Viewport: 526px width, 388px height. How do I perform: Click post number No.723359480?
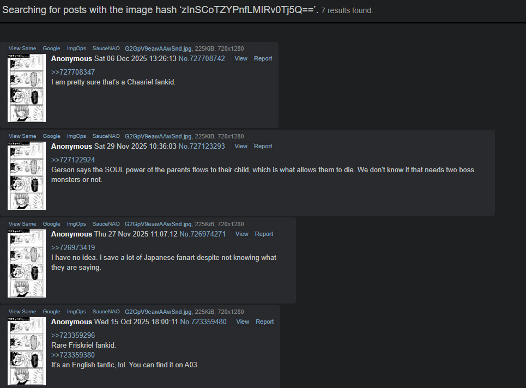tap(203, 322)
